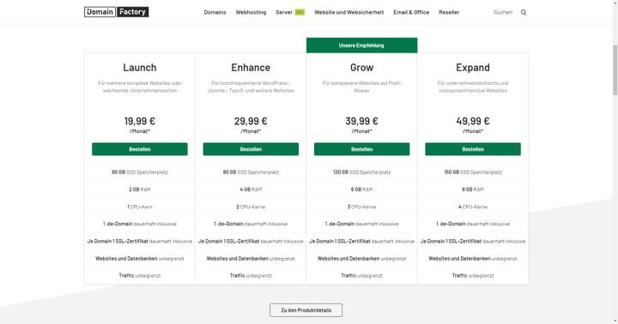618x324 pixels.
Task: Click Launch plan description text
Action: (140, 87)
